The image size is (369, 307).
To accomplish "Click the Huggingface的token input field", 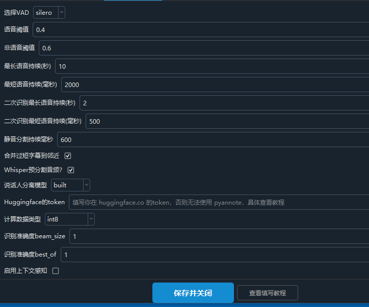I will click(x=219, y=202).
